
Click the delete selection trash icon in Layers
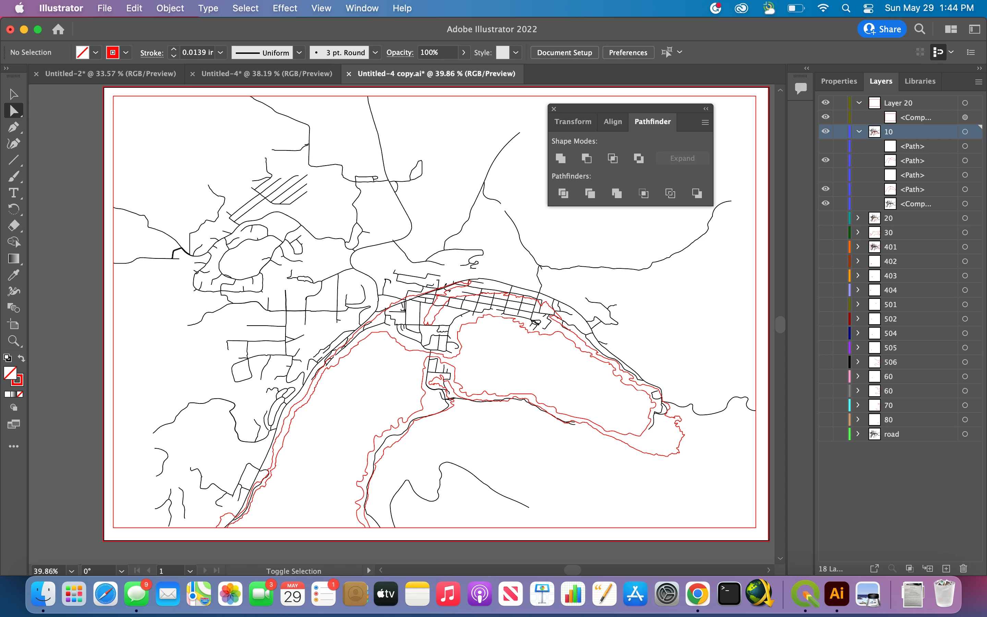coord(963,568)
